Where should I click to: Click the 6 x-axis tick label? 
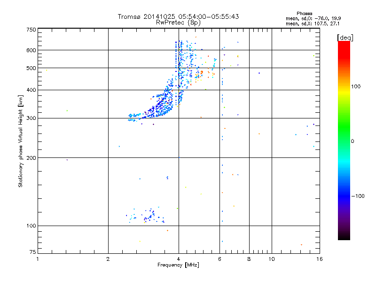(x=219, y=259)
